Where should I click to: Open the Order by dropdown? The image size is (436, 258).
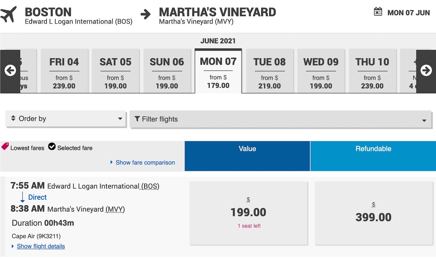[x=66, y=119]
